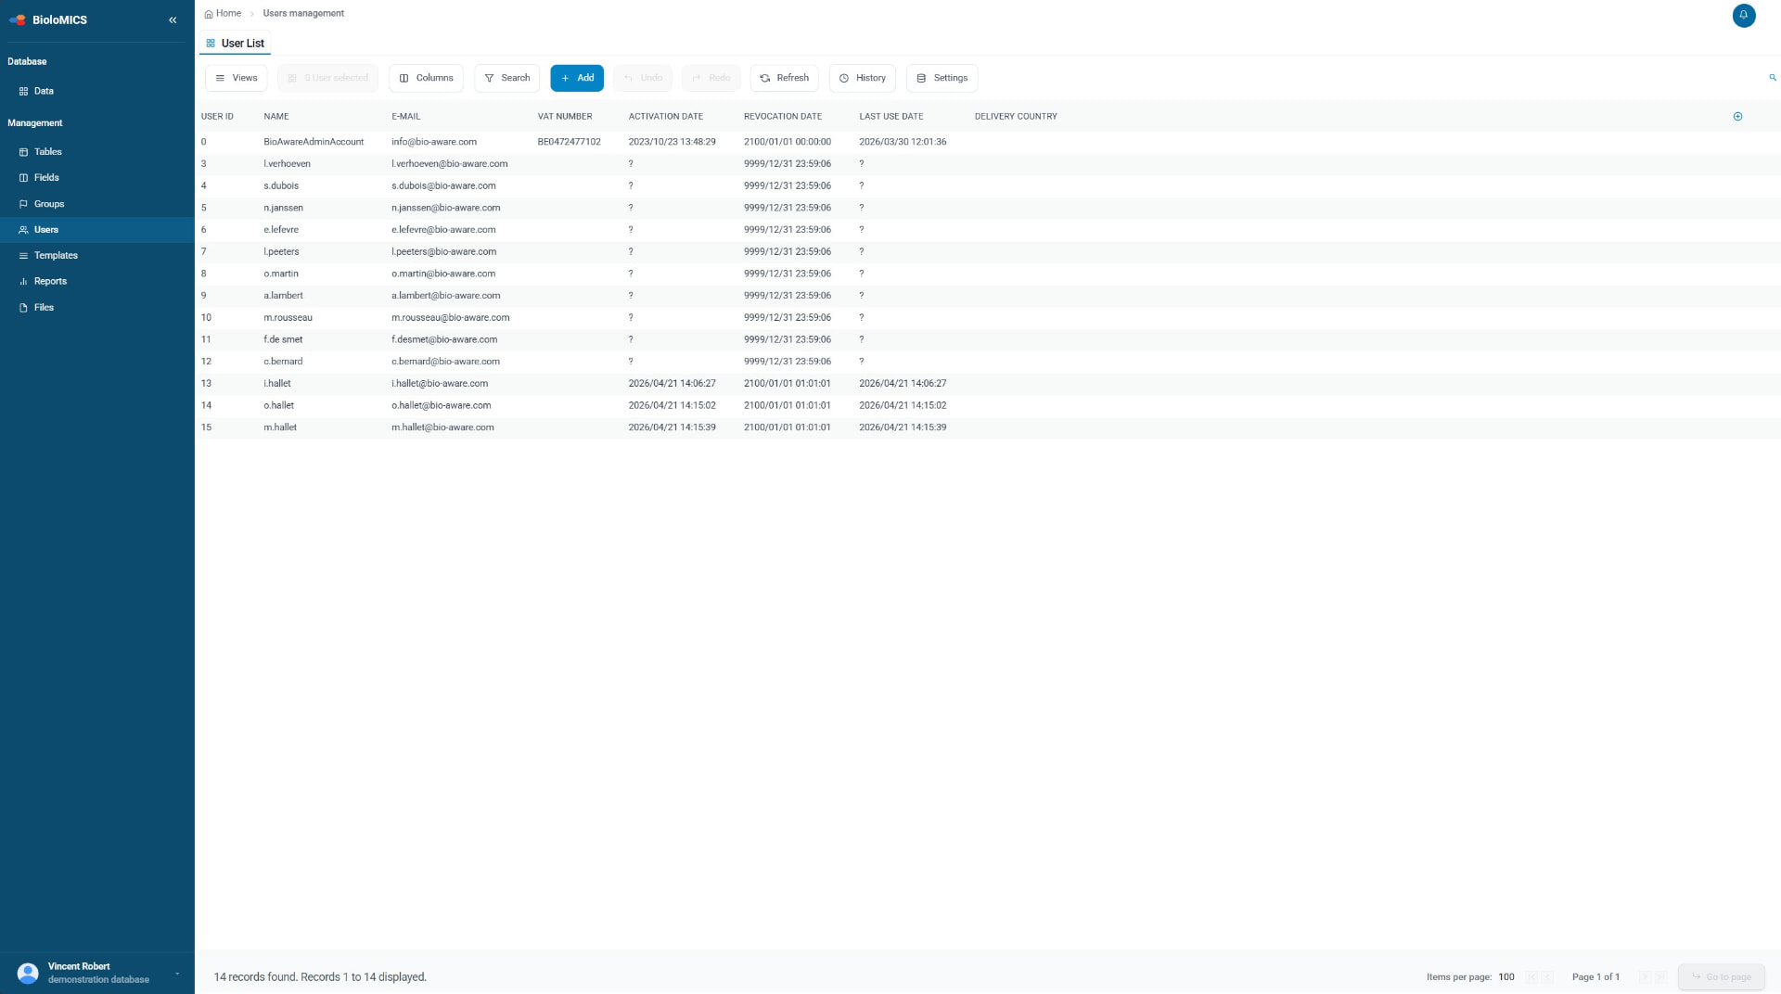Screen dimensions: 1781x994
Task: Select user e.lefevre name cell
Action: [x=281, y=230]
